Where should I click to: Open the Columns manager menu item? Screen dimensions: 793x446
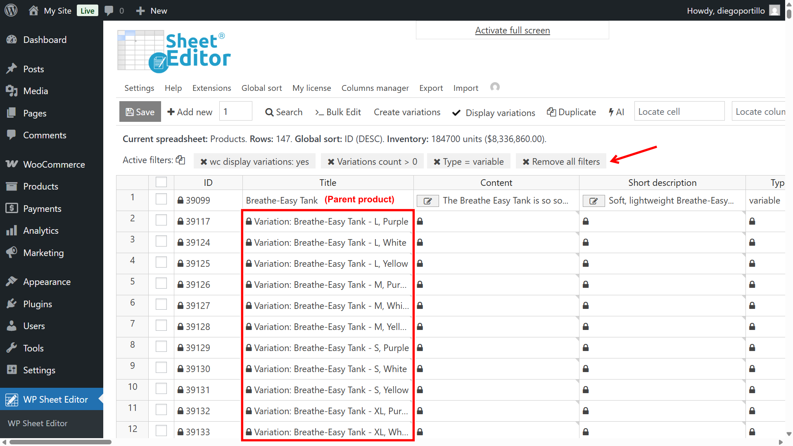click(x=375, y=88)
